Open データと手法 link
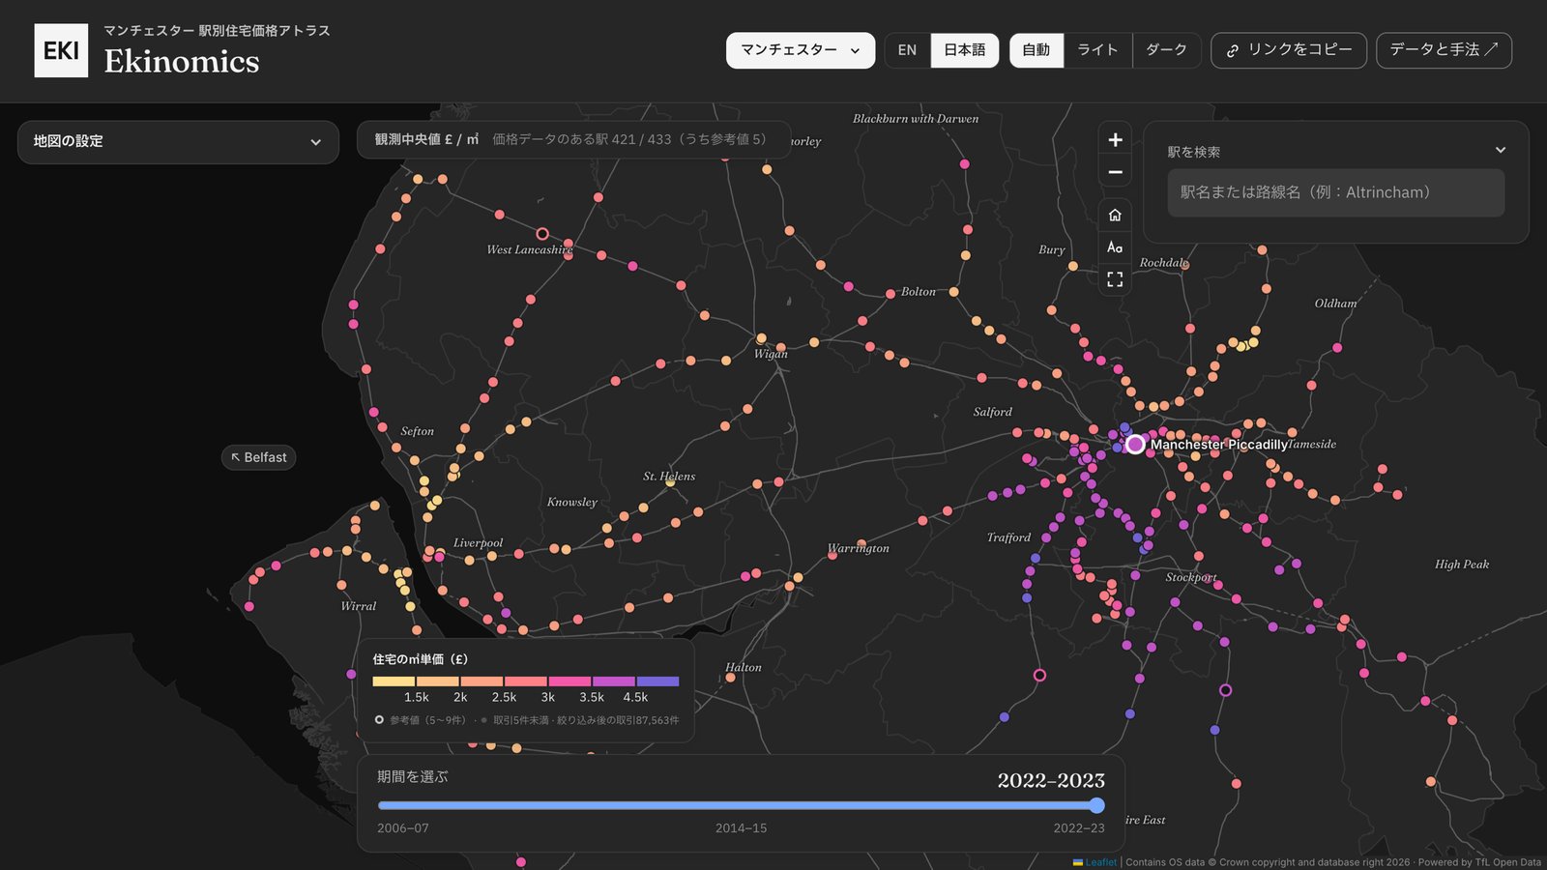The height and width of the screenshot is (870, 1547). click(x=1444, y=50)
